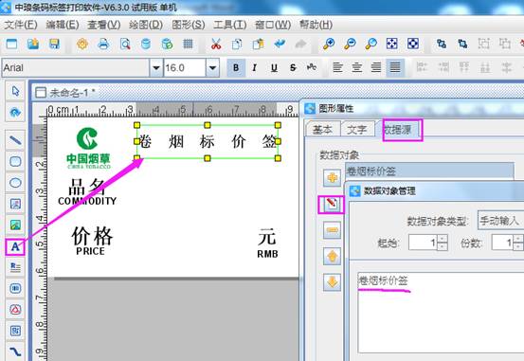524x361 pixels.
Task: Click the minus delete data object button
Action: click(x=332, y=230)
